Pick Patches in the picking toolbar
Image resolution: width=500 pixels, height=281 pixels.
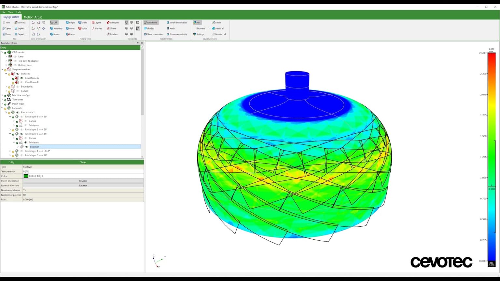pyautogui.click(x=112, y=34)
